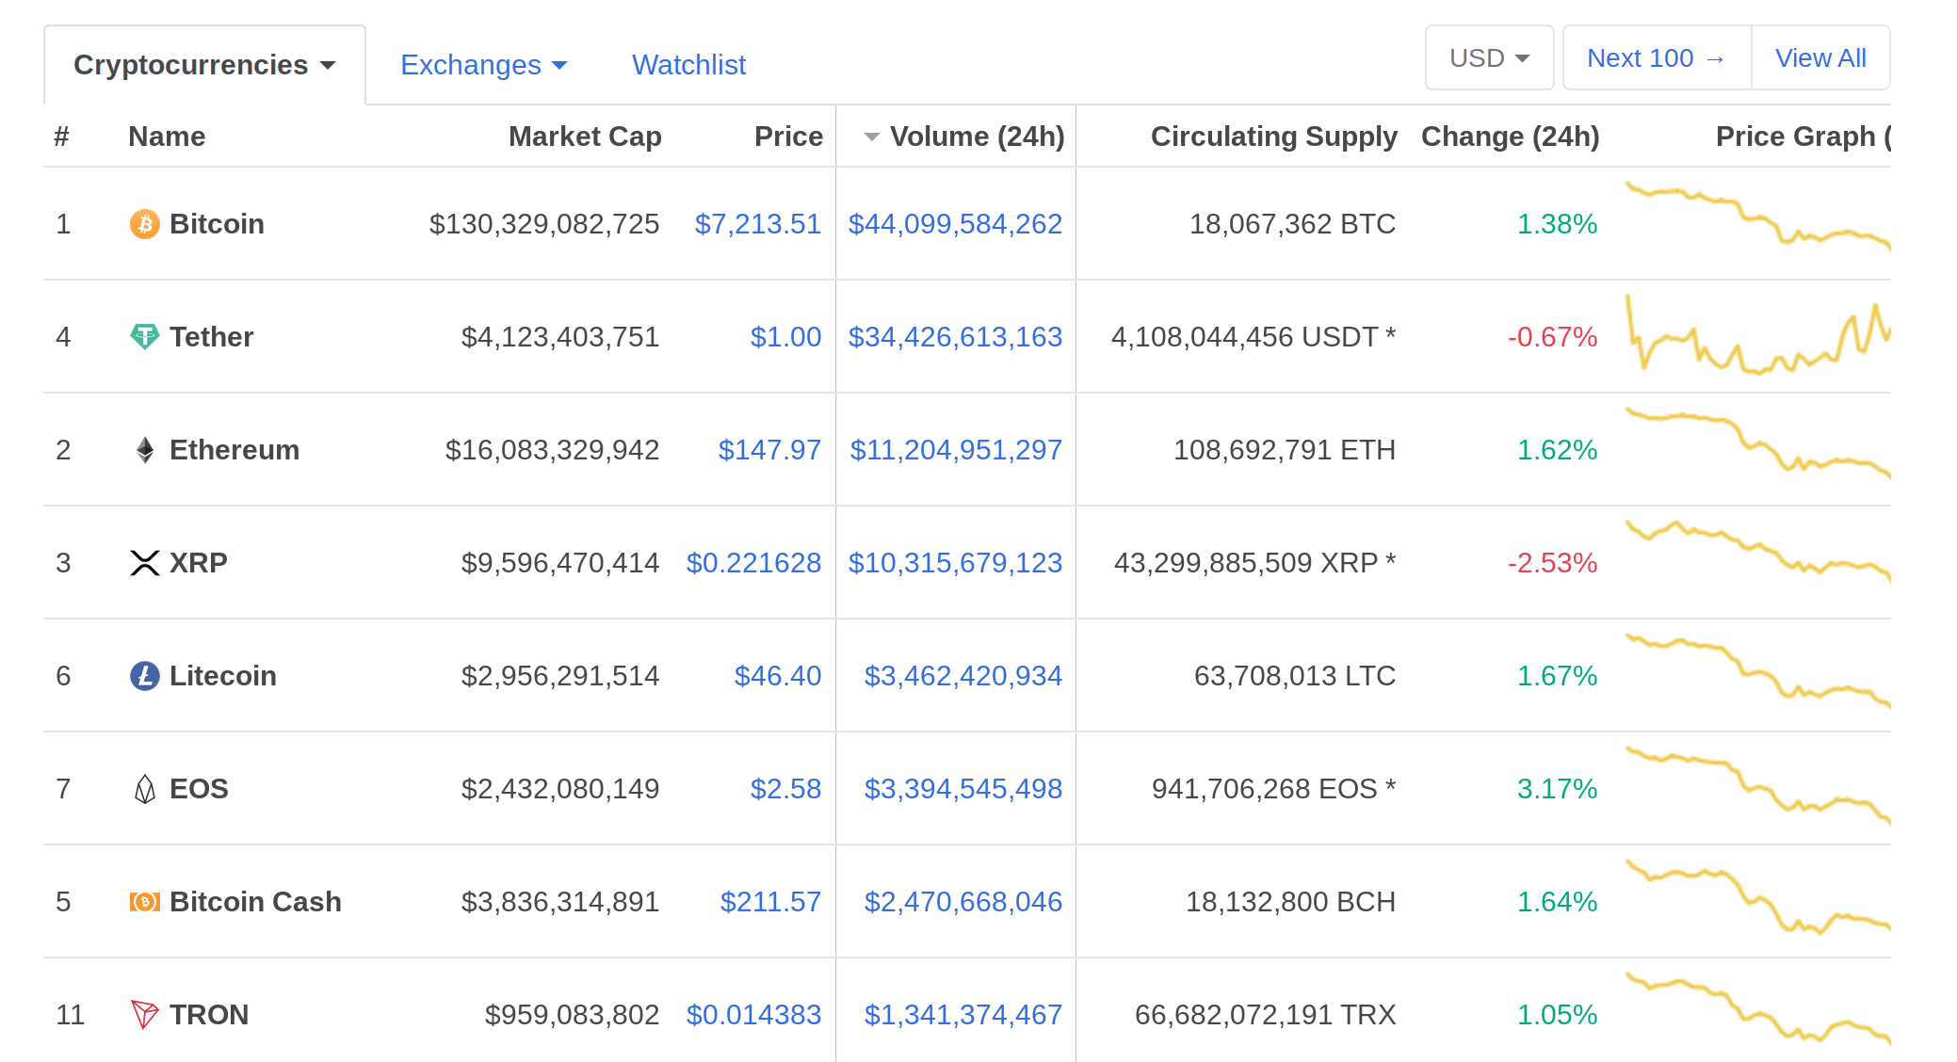This screenshot has height=1062, width=1957.
Task: Click TRON supply 66,682,072,191 TRX
Action: [x=1266, y=1015]
